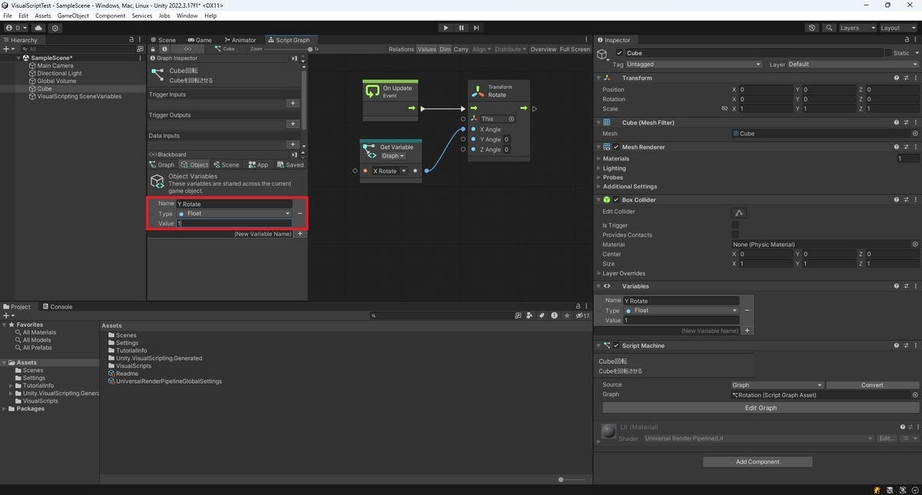The image size is (922, 495).
Task: Toggle the Scale constrained proportions link icon
Action: (x=724, y=109)
